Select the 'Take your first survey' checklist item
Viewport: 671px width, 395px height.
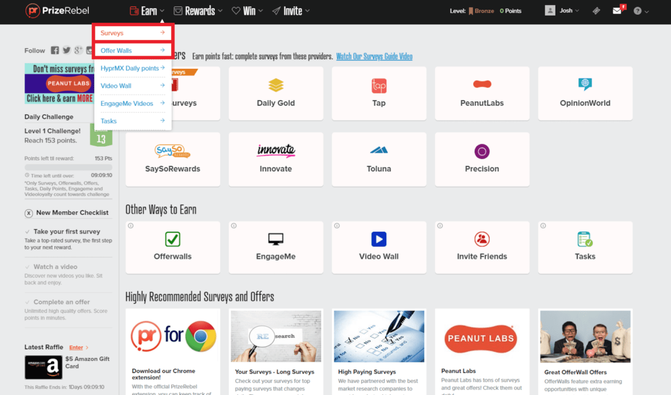click(x=67, y=232)
